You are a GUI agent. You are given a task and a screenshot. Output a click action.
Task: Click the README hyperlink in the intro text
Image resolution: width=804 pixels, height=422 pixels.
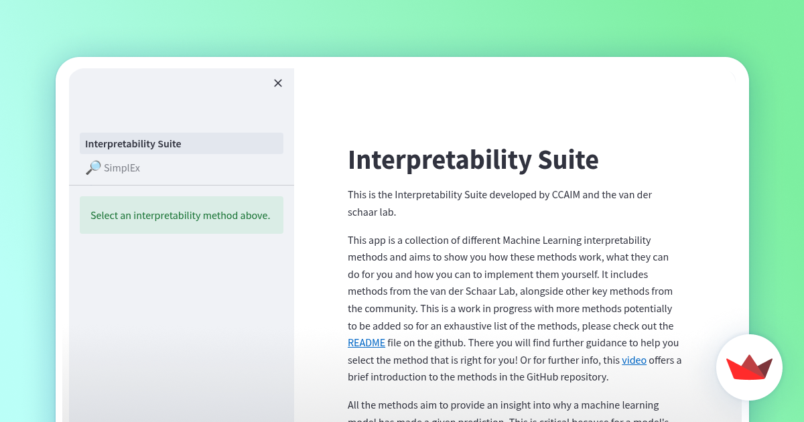(x=366, y=342)
